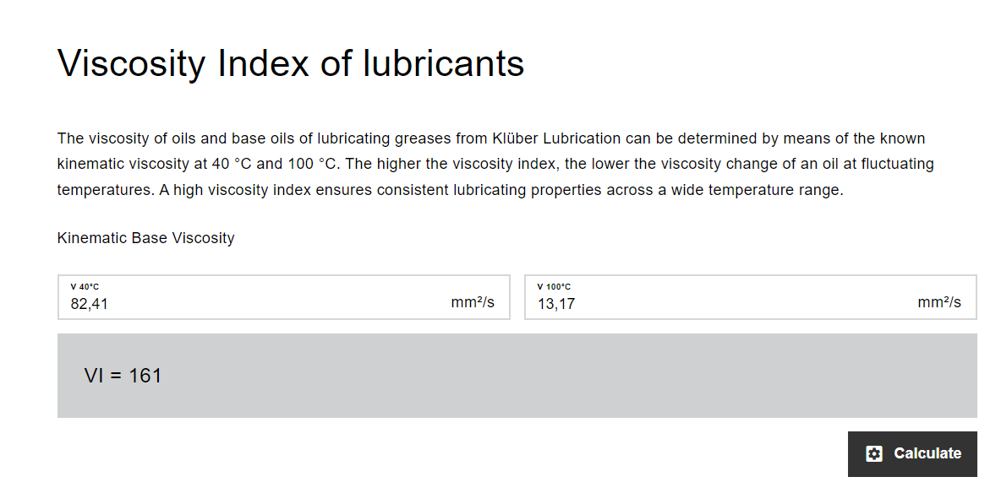The width and height of the screenshot is (990, 504).
Task: Click Klüber Lubrication in the description
Action: 556,138
